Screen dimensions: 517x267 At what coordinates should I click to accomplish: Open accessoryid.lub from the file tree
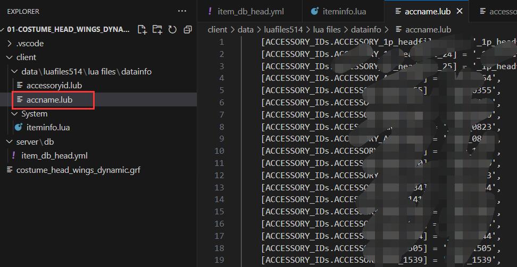coord(54,86)
